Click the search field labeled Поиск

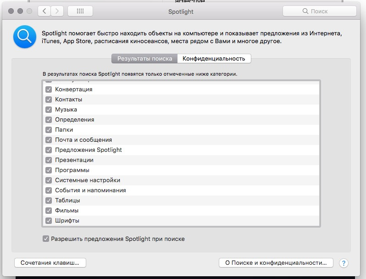(320, 11)
